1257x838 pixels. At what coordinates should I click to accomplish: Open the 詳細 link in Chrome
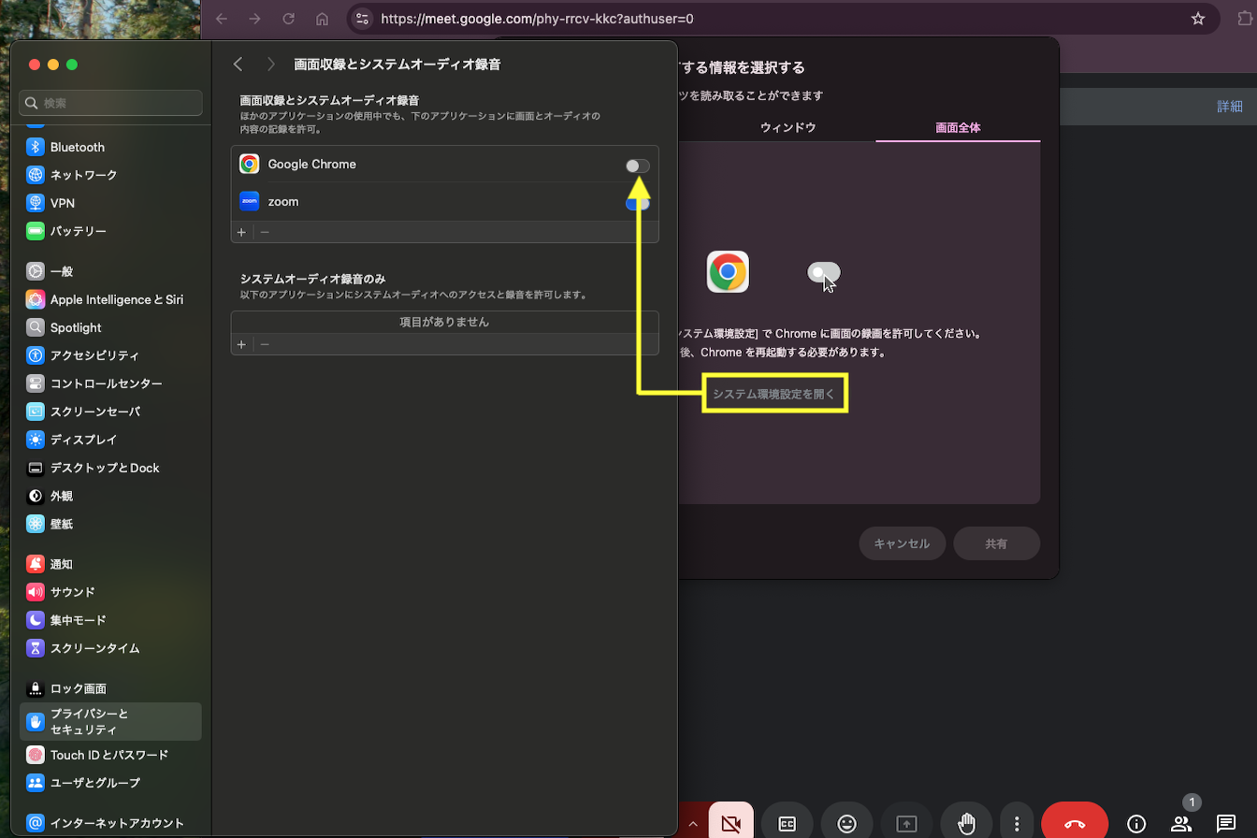1230,106
